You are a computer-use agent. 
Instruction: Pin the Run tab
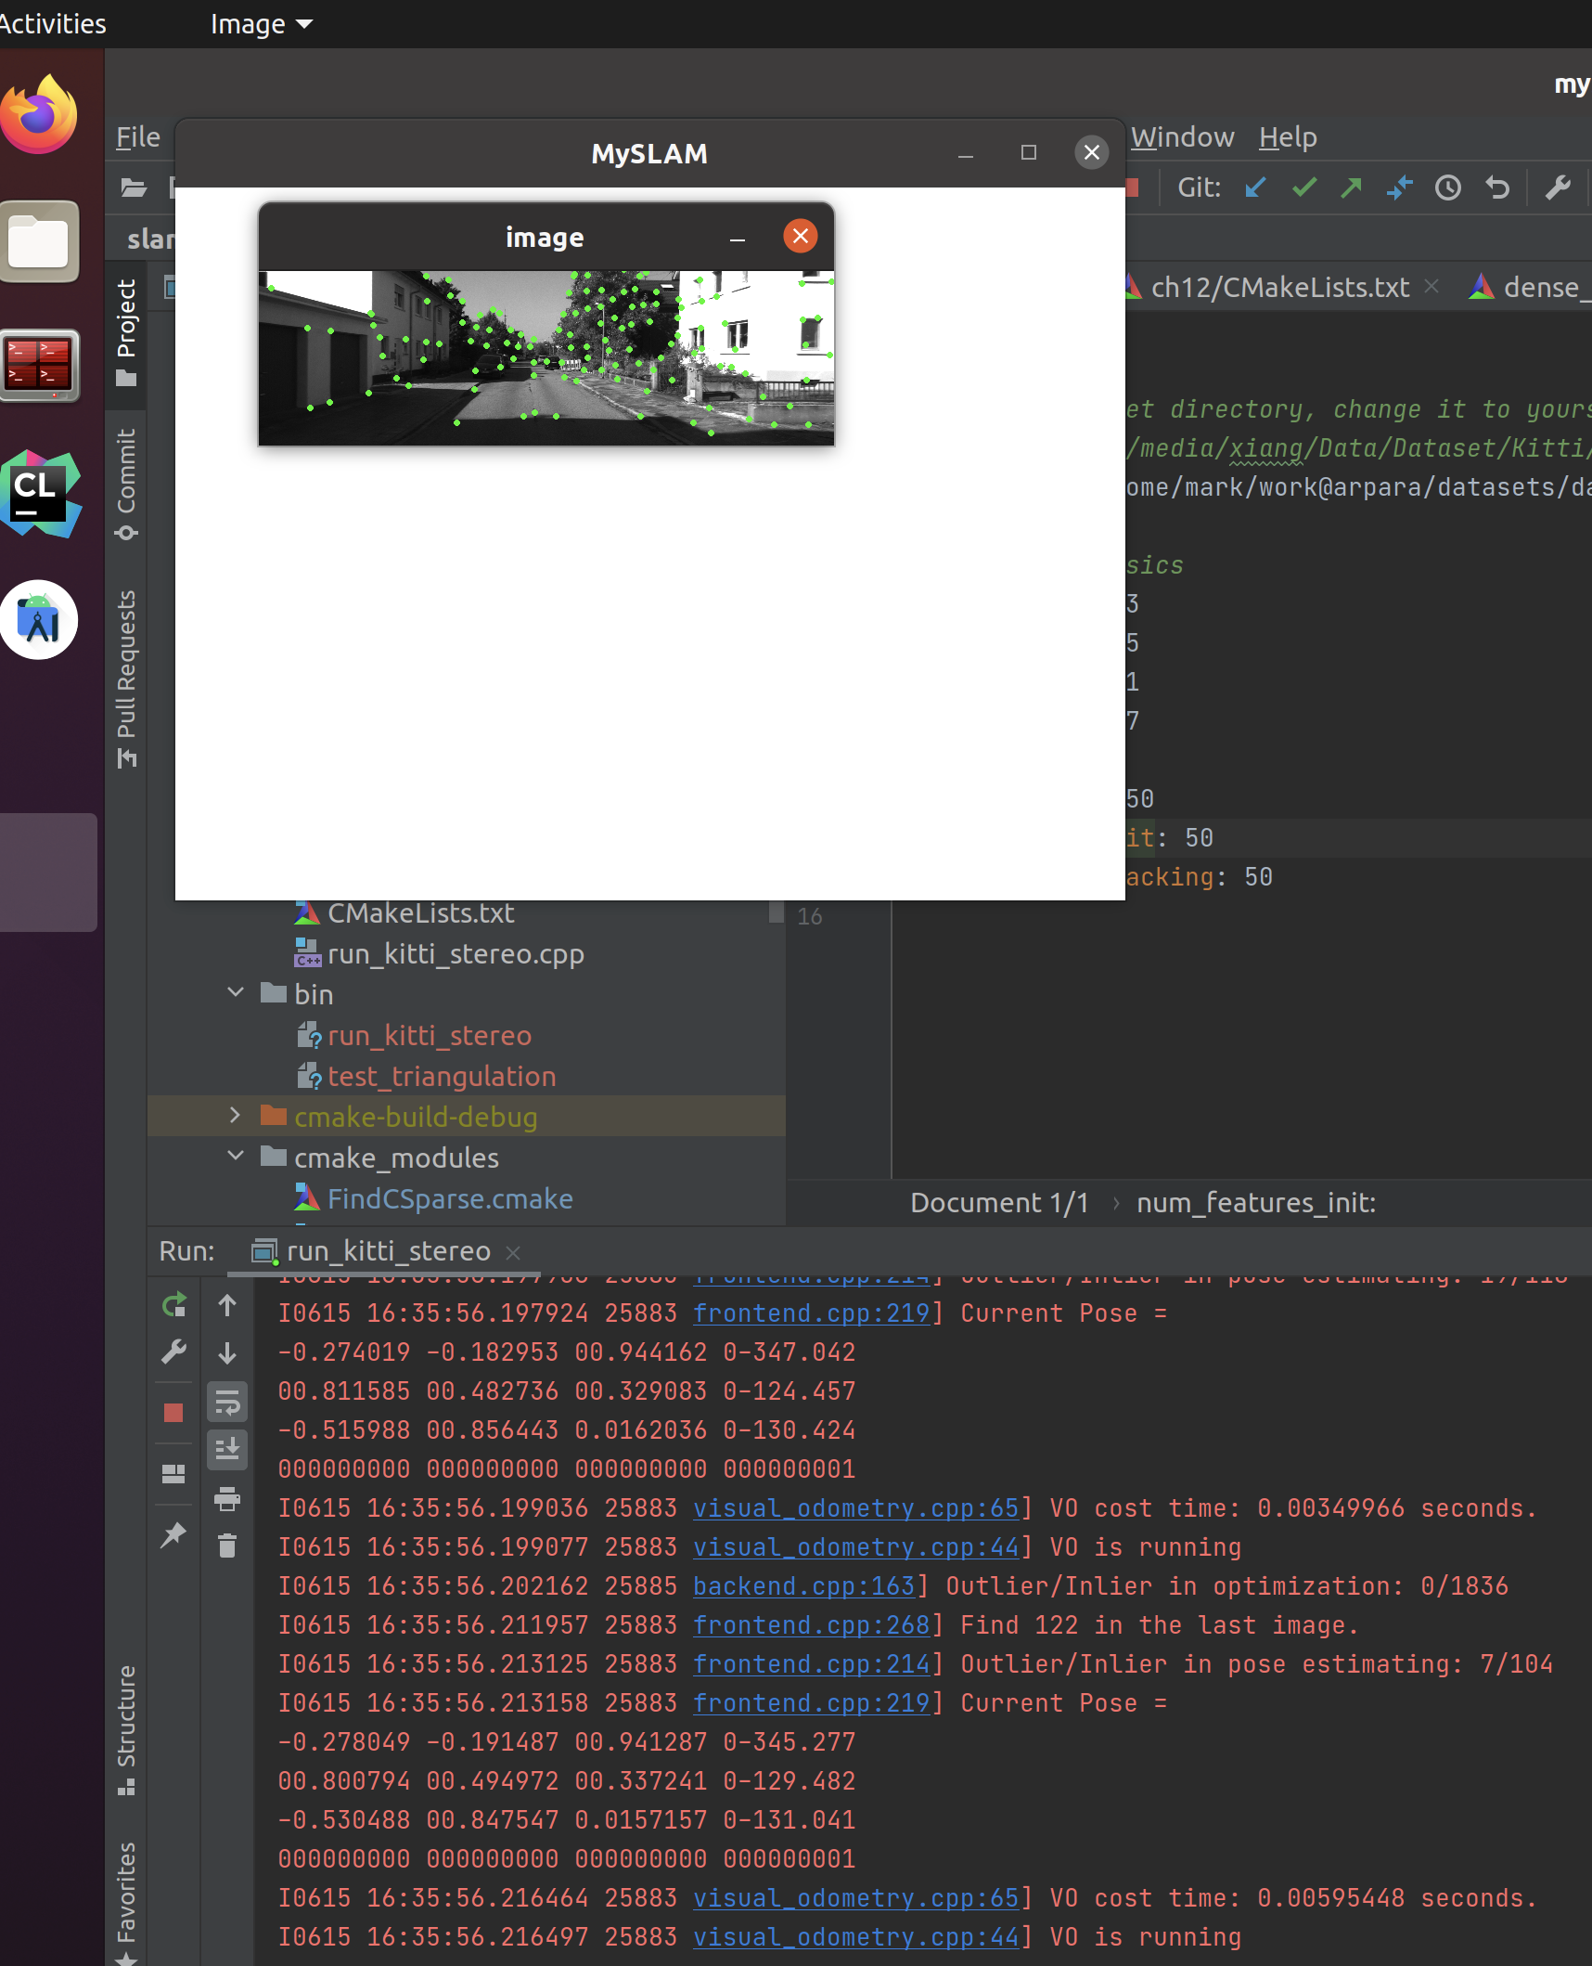click(173, 1534)
